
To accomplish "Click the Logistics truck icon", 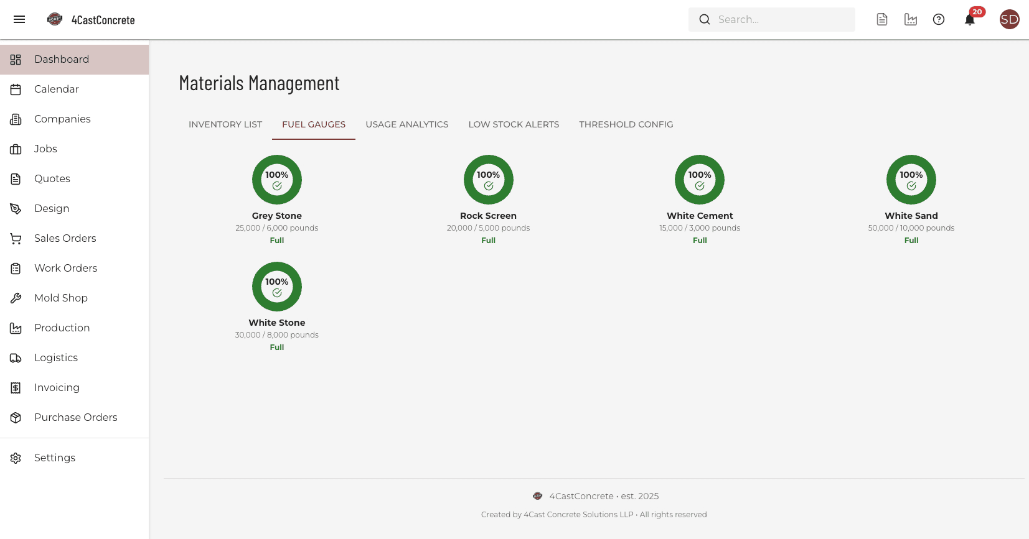I will (x=16, y=358).
